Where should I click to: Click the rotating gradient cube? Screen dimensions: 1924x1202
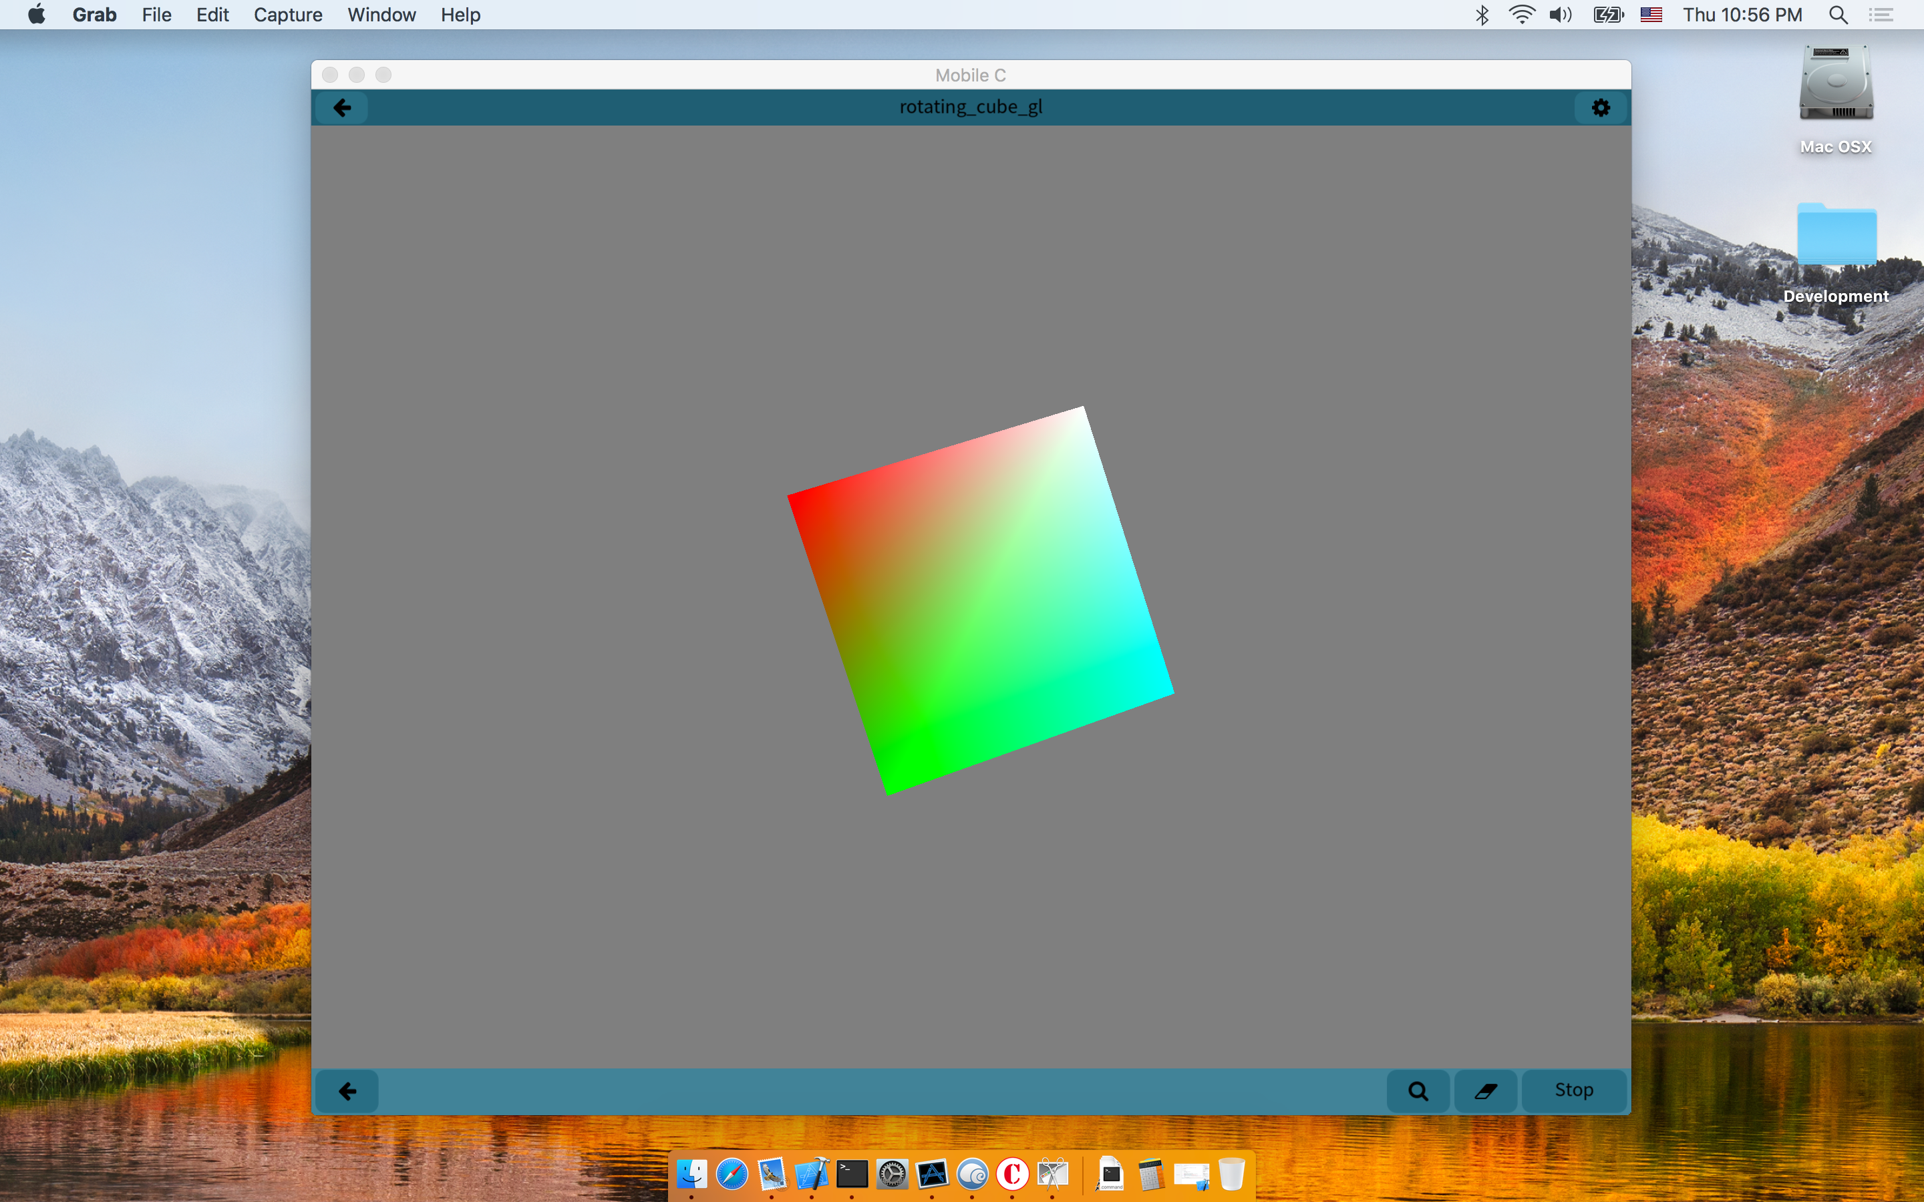click(x=979, y=601)
